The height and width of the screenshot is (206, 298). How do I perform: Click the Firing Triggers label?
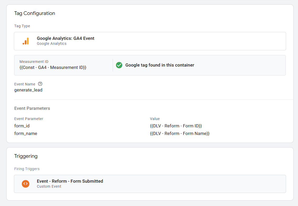(27, 169)
